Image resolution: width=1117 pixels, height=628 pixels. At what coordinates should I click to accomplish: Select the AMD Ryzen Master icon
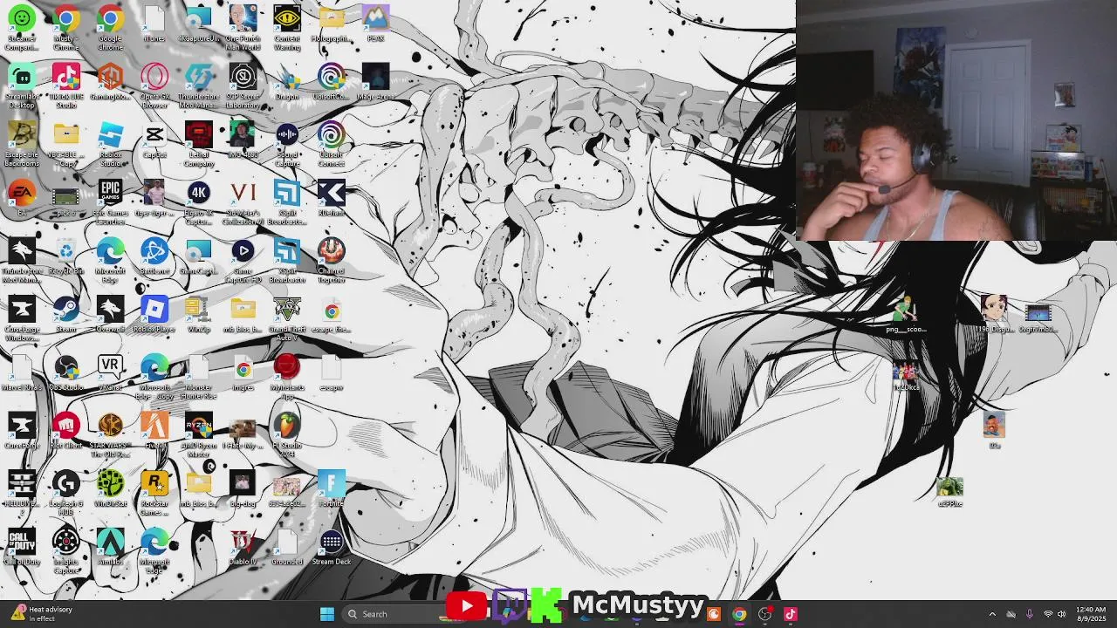(x=198, y=434)
